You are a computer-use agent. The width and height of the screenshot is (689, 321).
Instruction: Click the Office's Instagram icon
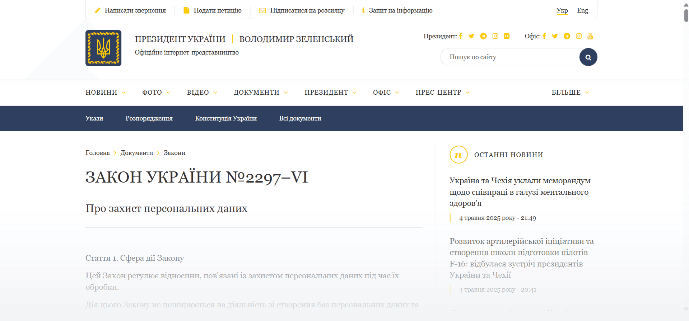tap(578, 36)
